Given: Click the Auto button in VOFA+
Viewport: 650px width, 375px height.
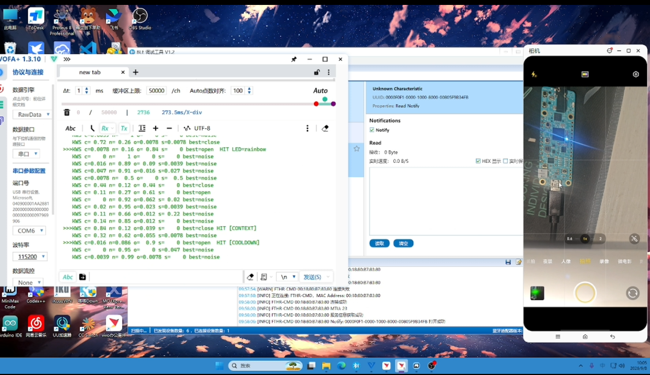Looking at the screenshot, I should tap(320, 91).
